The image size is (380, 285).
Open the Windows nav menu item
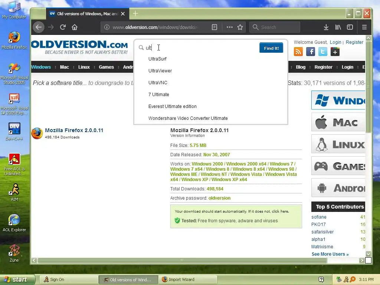coord(41,67)
